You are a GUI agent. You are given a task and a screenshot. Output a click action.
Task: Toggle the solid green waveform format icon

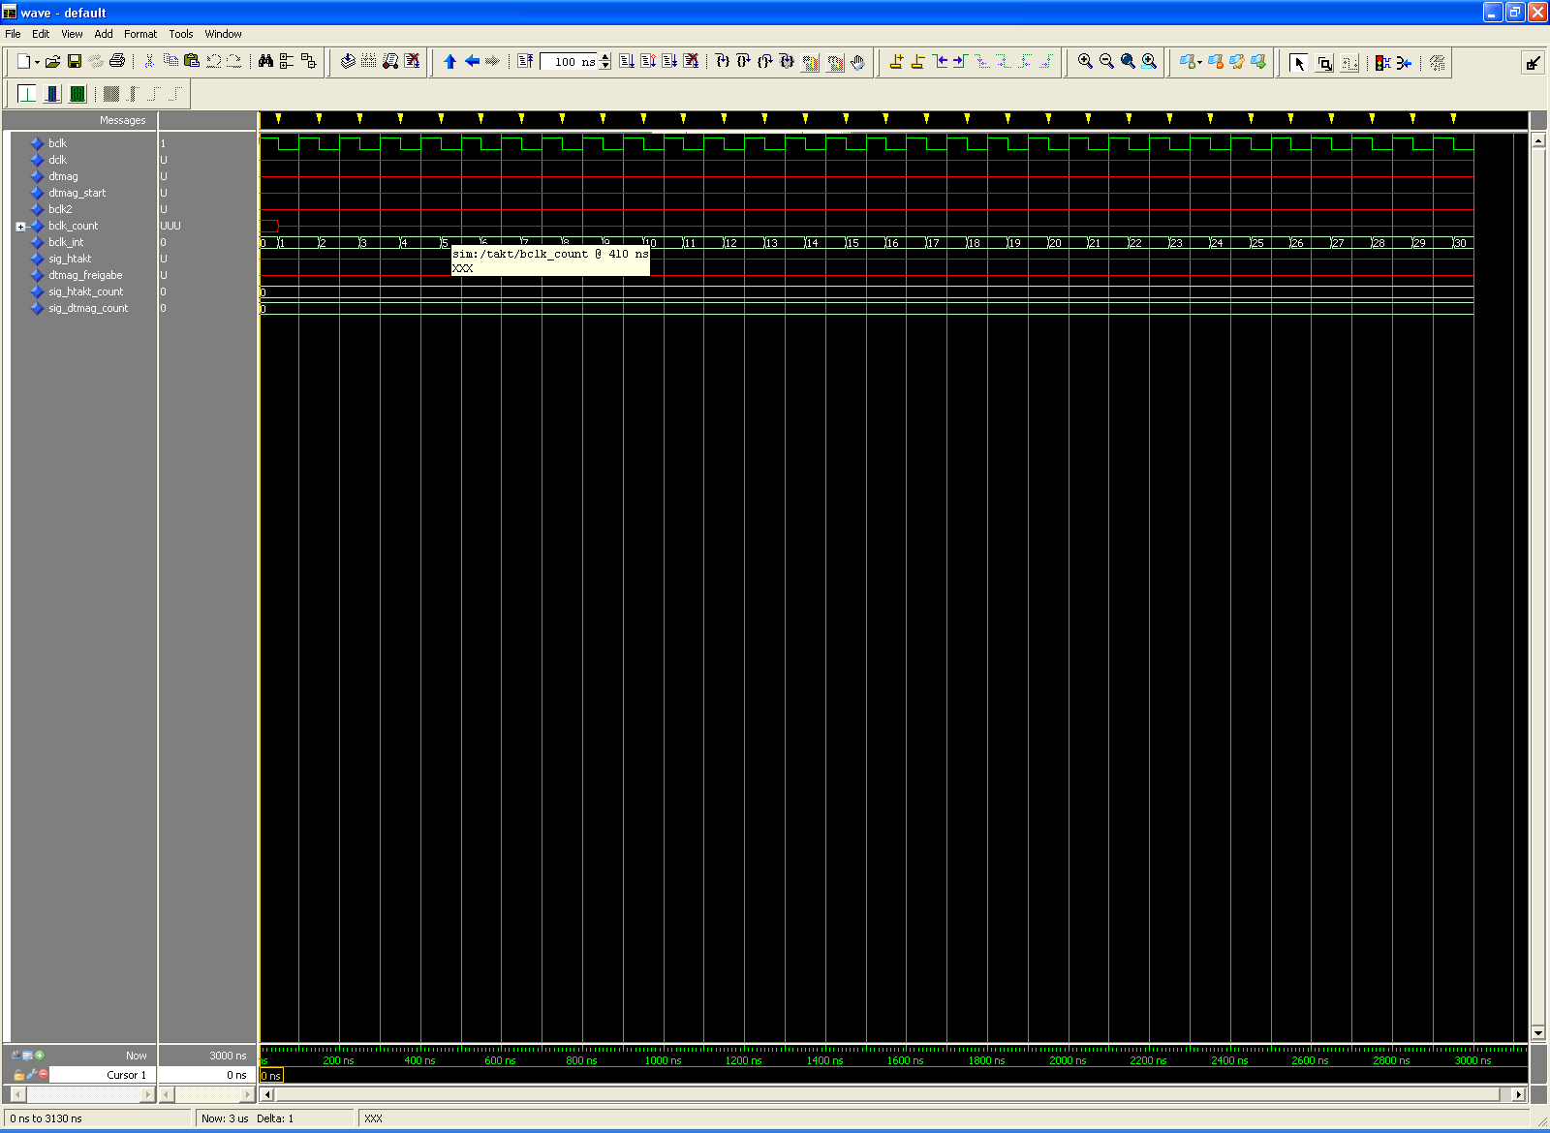point(77,93)
